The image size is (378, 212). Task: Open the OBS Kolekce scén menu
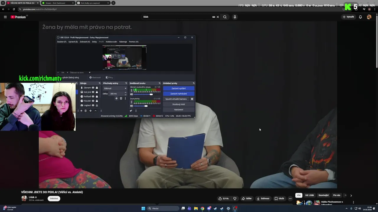pyautogui.click(x=111, y=42)
